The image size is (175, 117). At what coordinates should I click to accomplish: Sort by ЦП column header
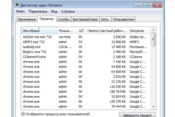pos(80,30)
